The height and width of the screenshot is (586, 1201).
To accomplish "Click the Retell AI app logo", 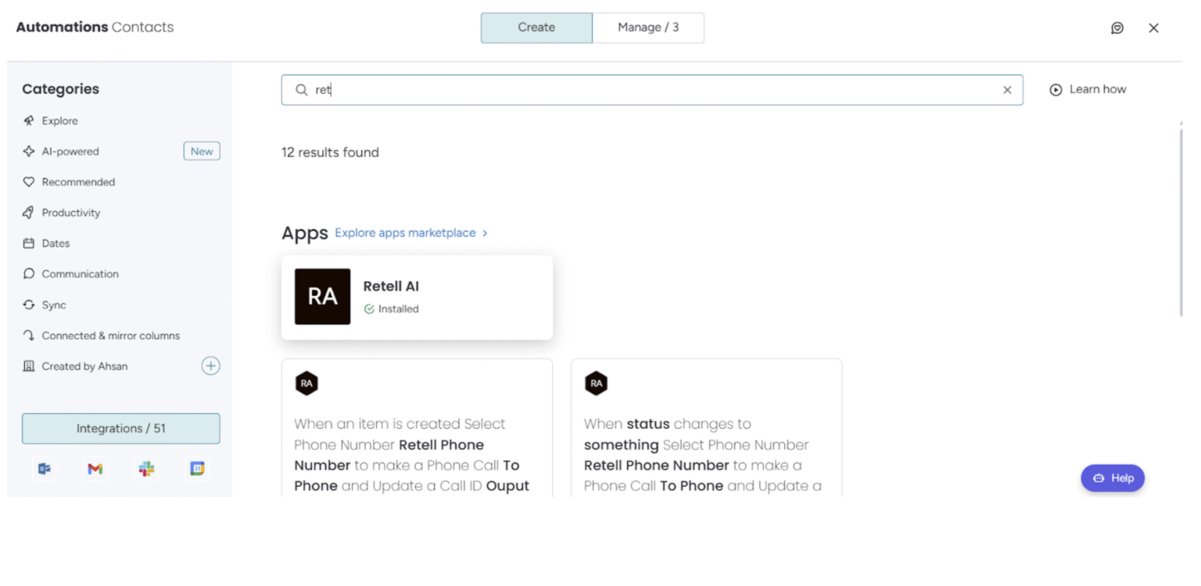I will pyautogui.click(x=322, y=296).
